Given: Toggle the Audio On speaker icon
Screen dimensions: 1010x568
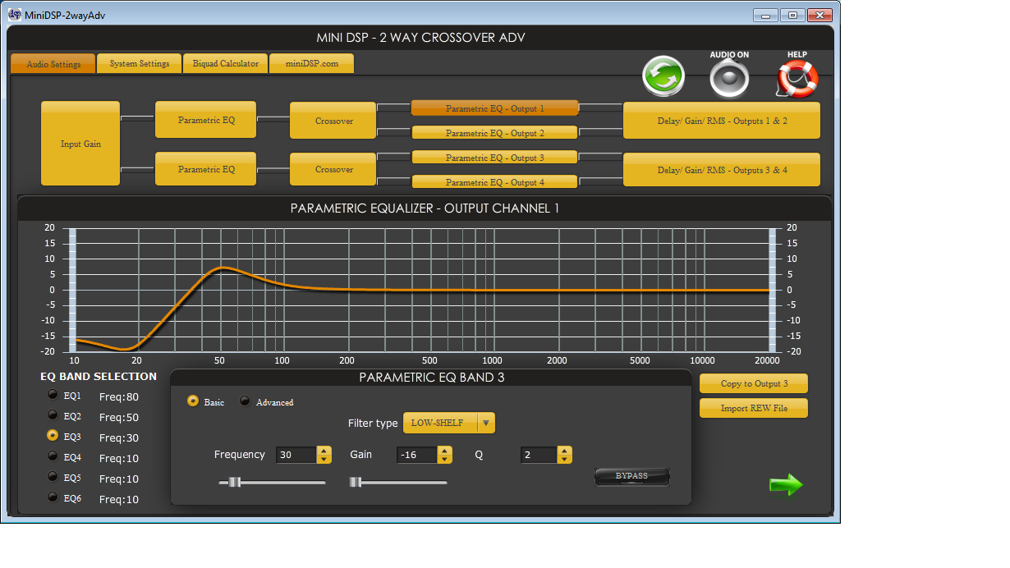Looking at the screenshot, I should click(730, 80).
